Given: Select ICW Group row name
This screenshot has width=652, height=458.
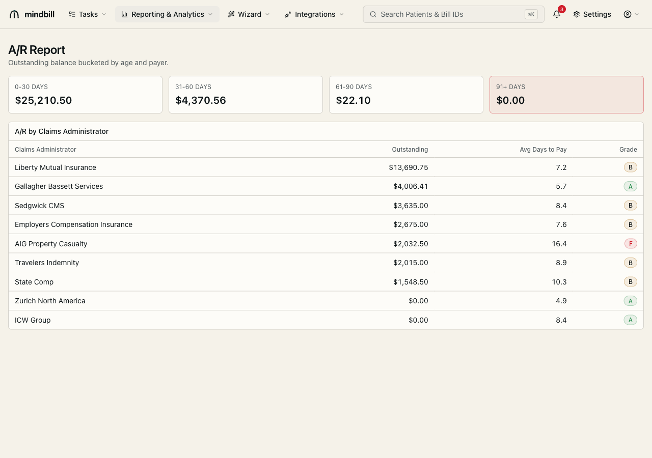Looking at the screenshot, I should coord(33,320).
